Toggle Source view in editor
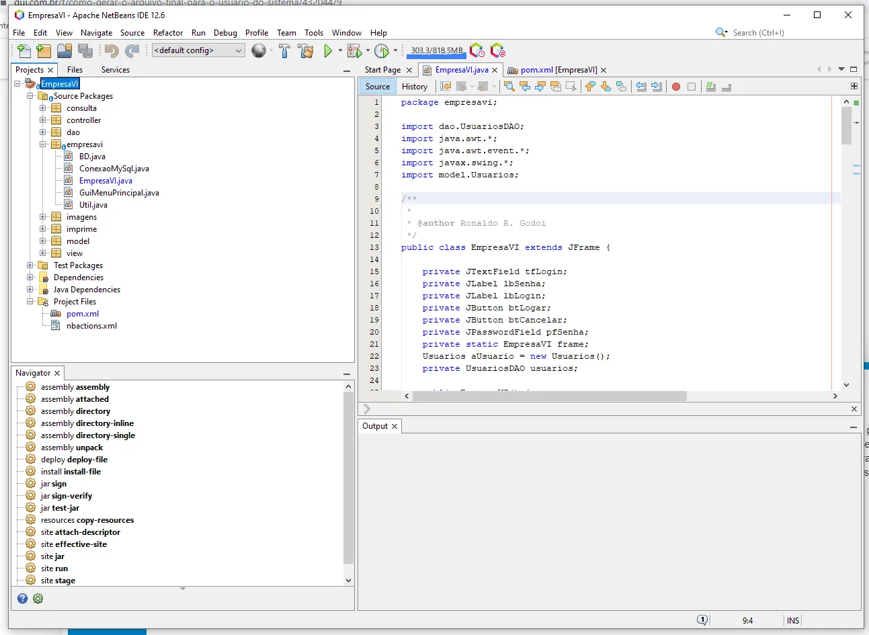Screen dimensions: 869x635 coord(378,87)
